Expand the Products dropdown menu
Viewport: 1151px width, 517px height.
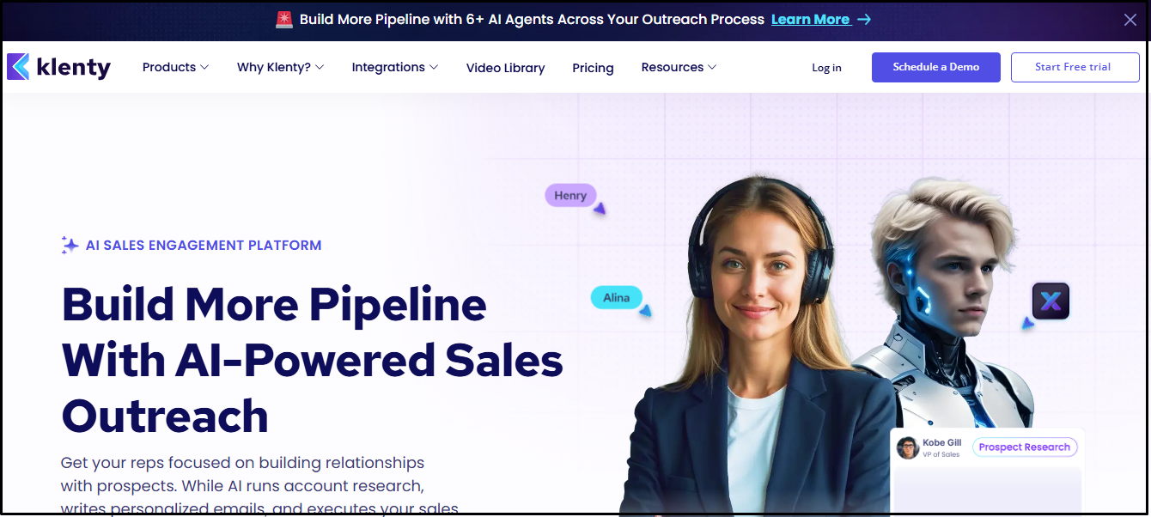175,67
